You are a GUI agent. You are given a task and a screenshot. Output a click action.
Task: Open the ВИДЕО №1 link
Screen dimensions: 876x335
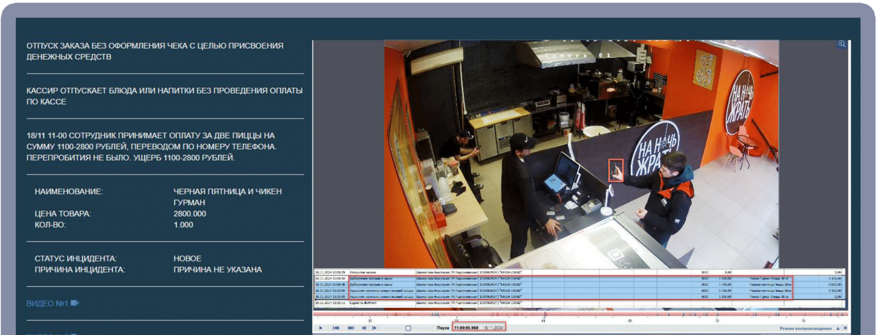pos(47,303)
